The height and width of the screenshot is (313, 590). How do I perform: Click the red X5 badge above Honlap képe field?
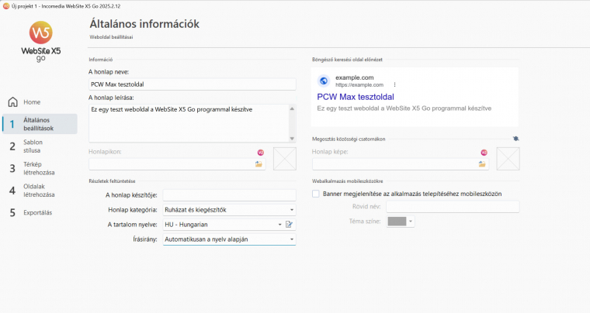483,153
